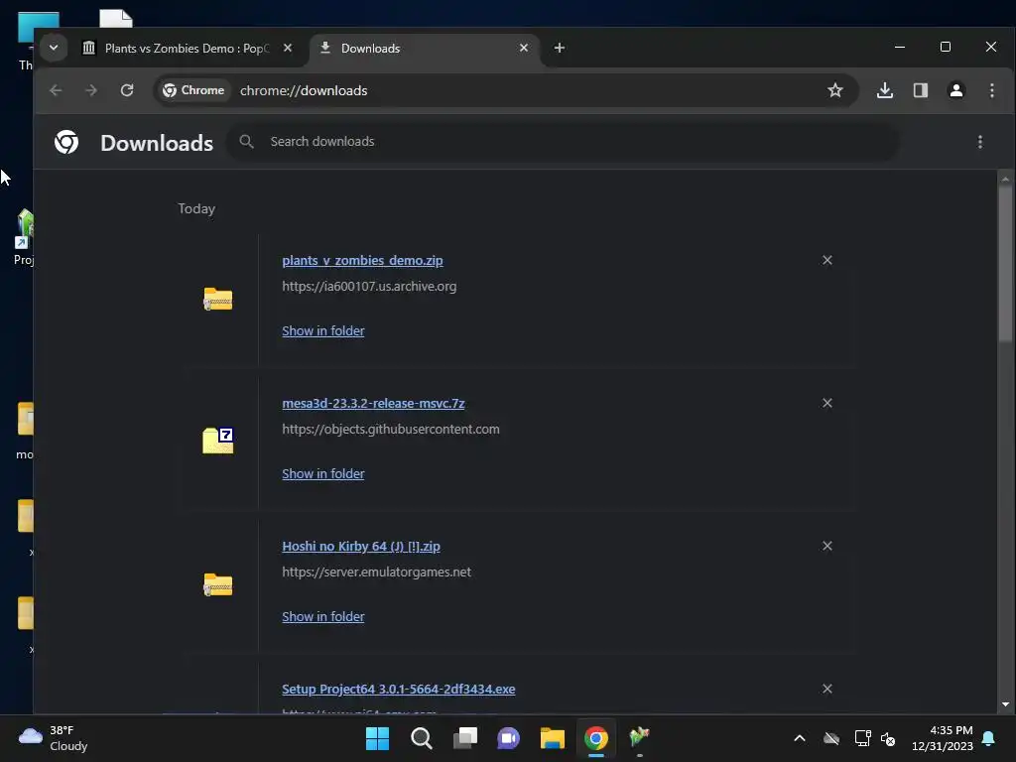
Task: Close the Plants vs Zombies Demo tab
Action: pyautogui.click(x=288, y=48)
